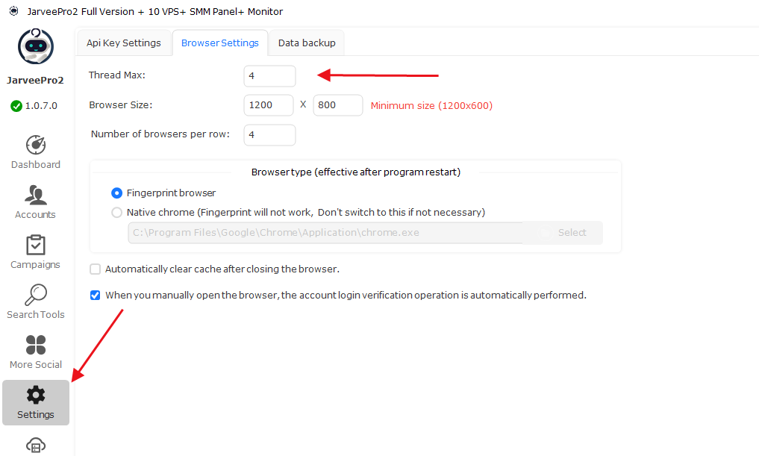This screenshot has width=759, height=456.
Task: Click the browser width field showing 1200
Action: click(x=269, y=105)
